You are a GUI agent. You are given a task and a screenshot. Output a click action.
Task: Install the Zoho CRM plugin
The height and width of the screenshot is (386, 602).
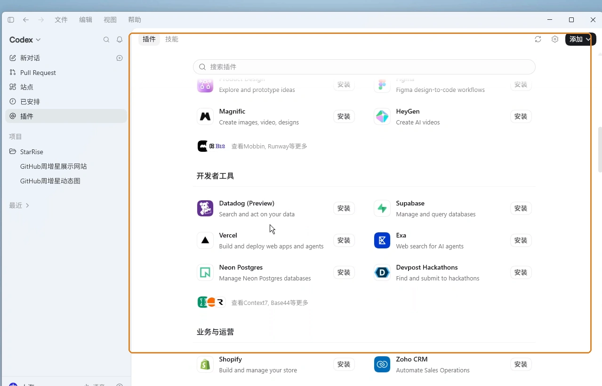[521, 364]
